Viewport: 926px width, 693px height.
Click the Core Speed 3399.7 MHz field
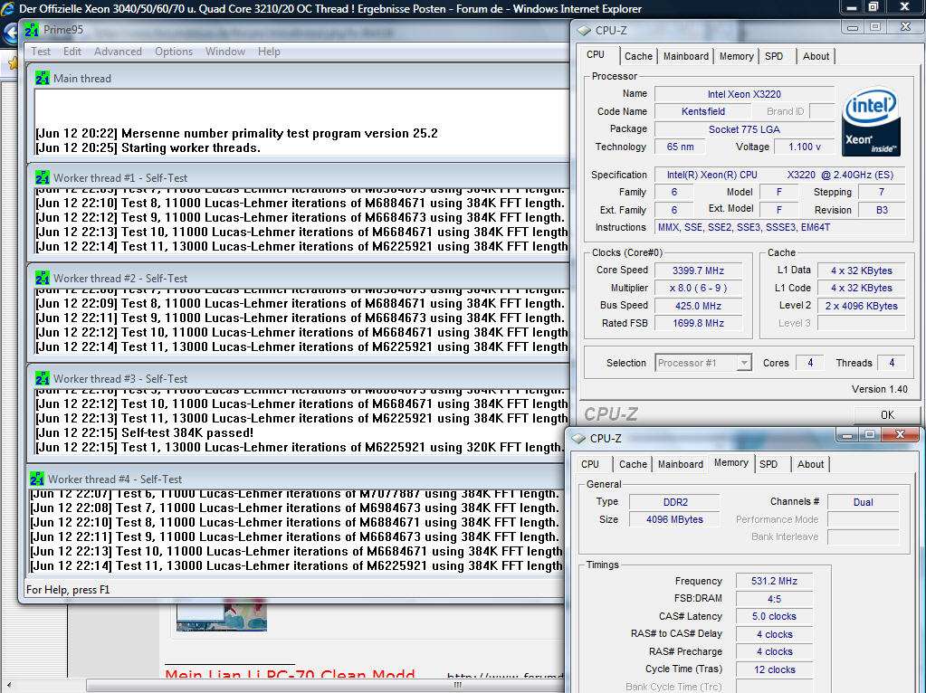tap(698, 271)
